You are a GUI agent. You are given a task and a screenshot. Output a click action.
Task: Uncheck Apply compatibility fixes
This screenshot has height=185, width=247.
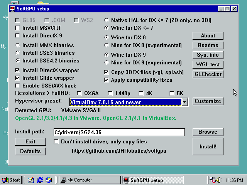click(x=107, y=80)
